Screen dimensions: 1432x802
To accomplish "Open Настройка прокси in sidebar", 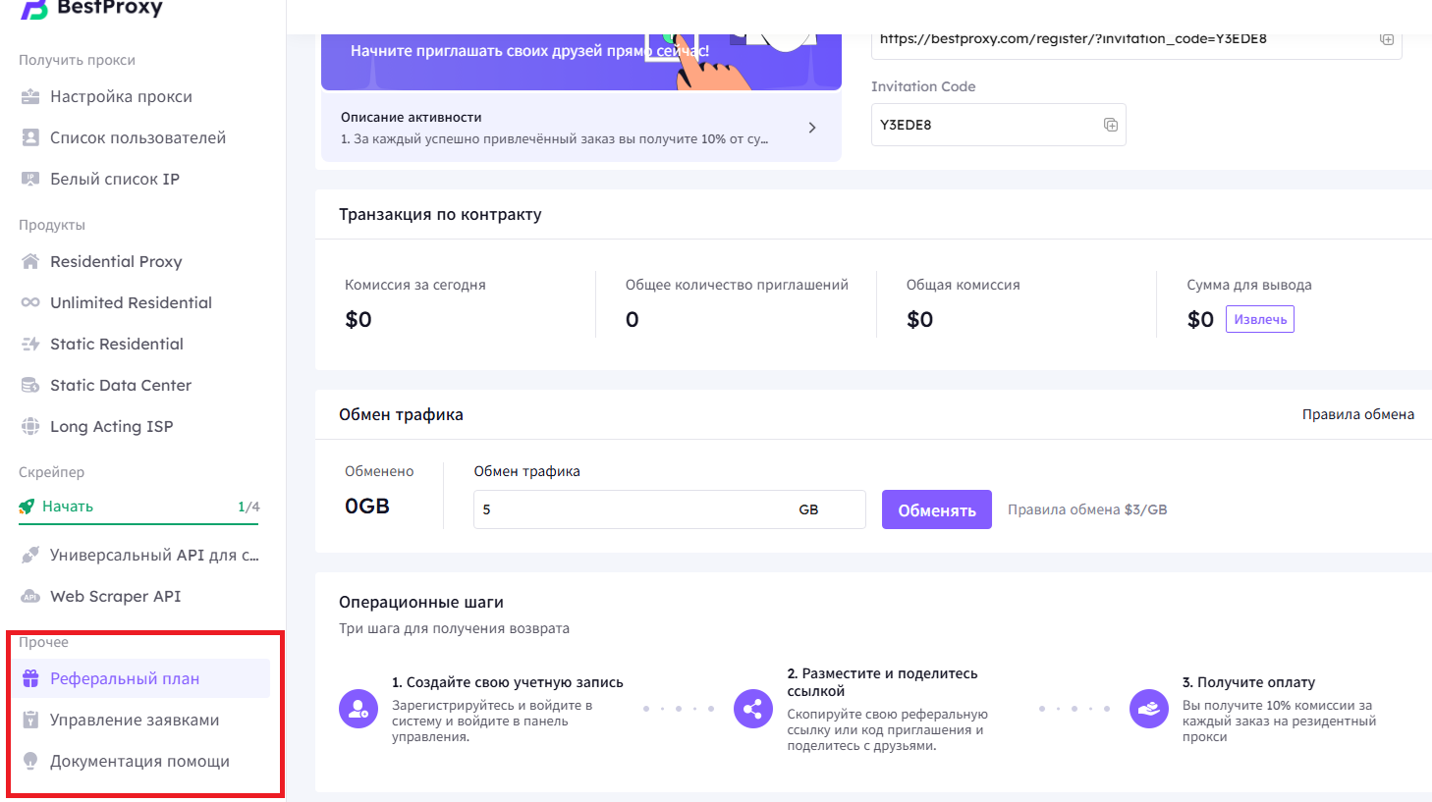I will (x=121, y=96).
